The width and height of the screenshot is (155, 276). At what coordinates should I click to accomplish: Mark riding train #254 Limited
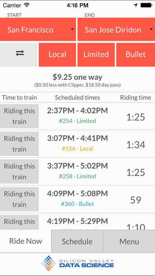[19, 116]
